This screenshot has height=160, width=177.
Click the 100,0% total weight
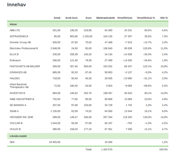click(164, 149)
